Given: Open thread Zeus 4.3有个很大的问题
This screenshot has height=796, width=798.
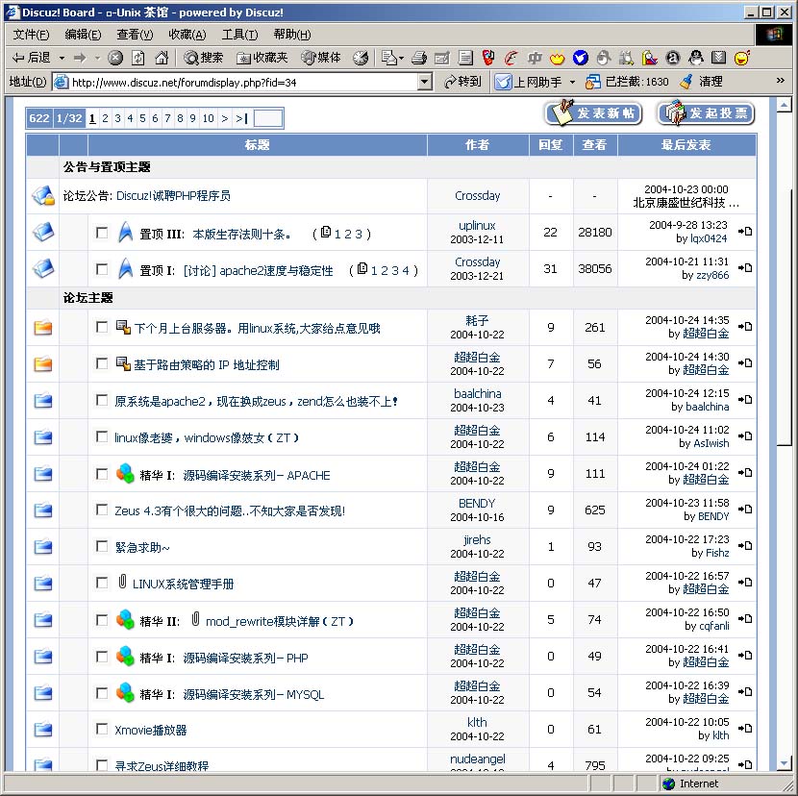Looking at the screenshot, I should tap(230, 510).
